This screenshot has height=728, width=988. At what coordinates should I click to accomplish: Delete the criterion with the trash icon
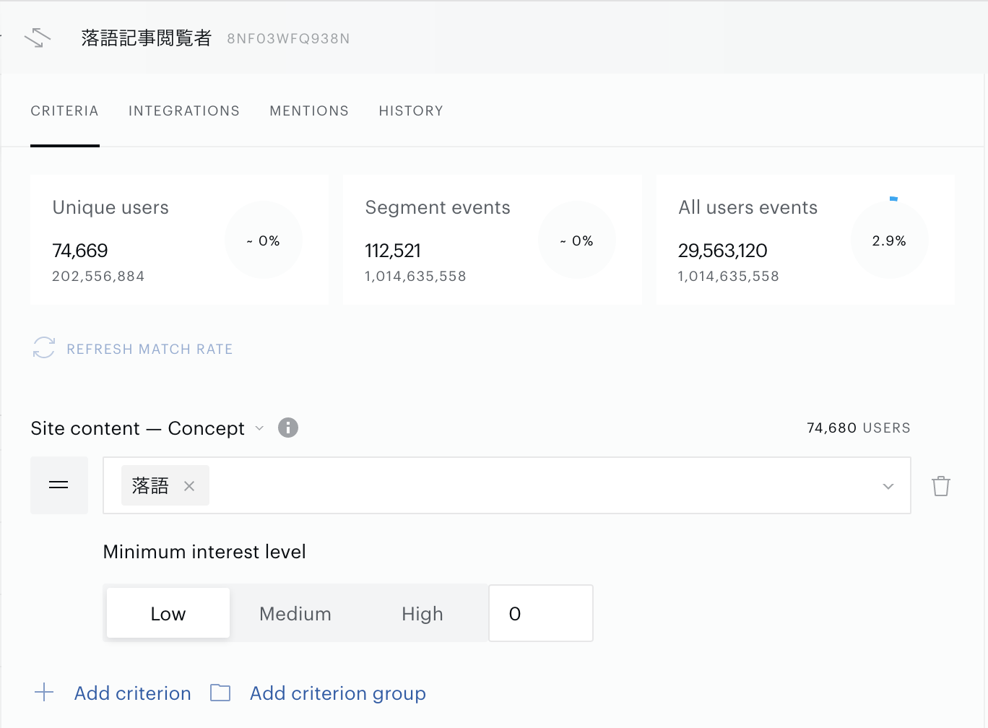(940, 486)
